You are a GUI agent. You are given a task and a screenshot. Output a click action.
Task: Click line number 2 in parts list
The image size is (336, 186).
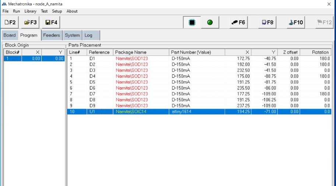point(77,65)
